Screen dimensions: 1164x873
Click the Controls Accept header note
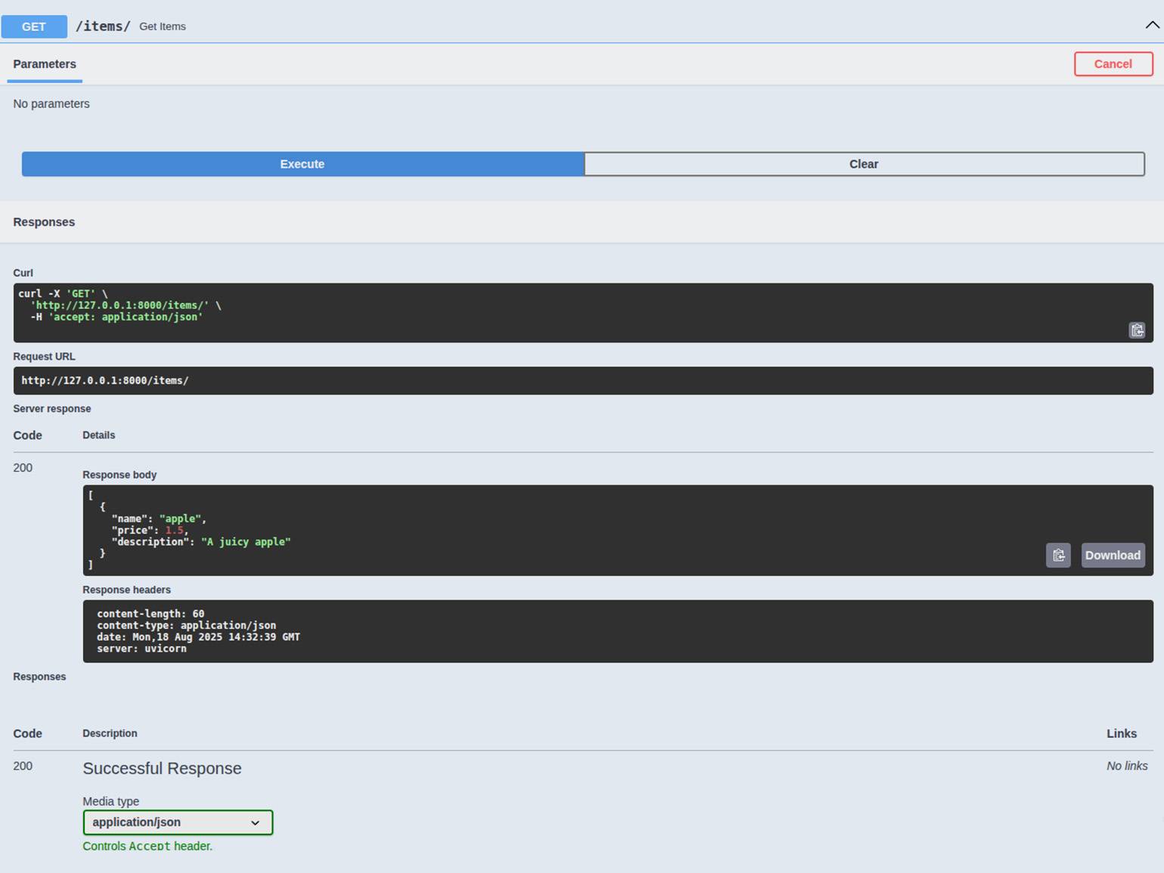pyautogui.click(x=147, y=846)
